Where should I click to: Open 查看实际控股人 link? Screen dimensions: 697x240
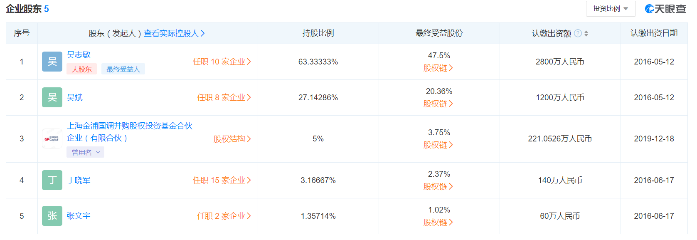coord(174,33)
